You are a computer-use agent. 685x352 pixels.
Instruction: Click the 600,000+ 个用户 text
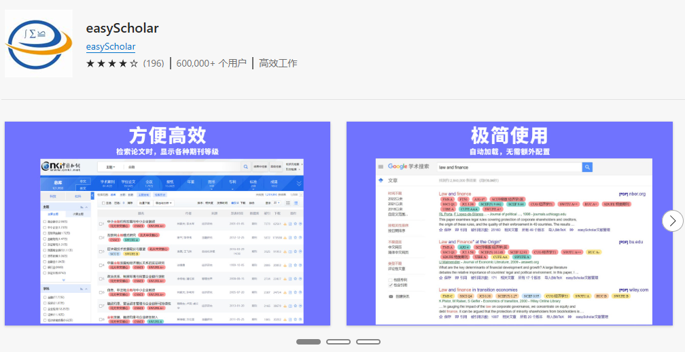[211, 63]
